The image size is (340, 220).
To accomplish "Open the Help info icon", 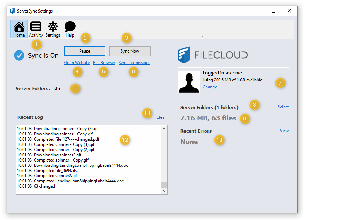I will 70,29.
